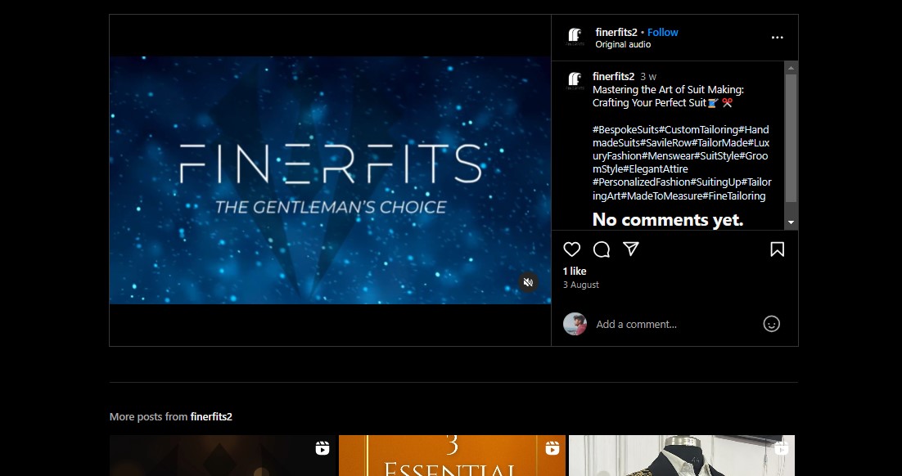Open finerfits2 profile from header username
902x476 pixels.
pyautogui.click(x=616, y=32)
